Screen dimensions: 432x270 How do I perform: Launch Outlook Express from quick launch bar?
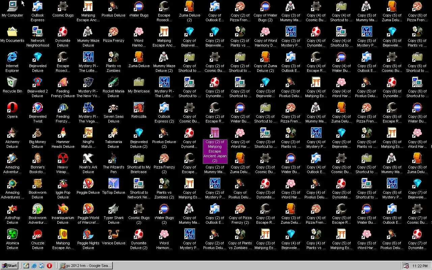click(42, 266)
